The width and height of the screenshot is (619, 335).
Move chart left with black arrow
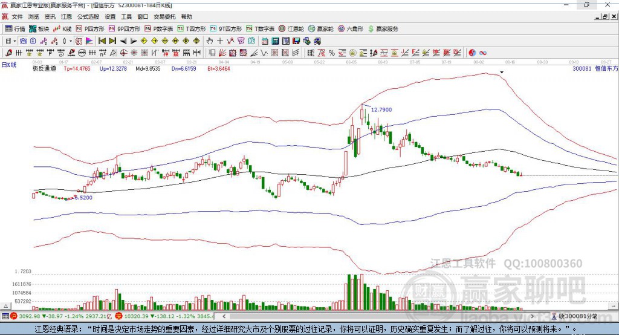click(x=123, y=41)
